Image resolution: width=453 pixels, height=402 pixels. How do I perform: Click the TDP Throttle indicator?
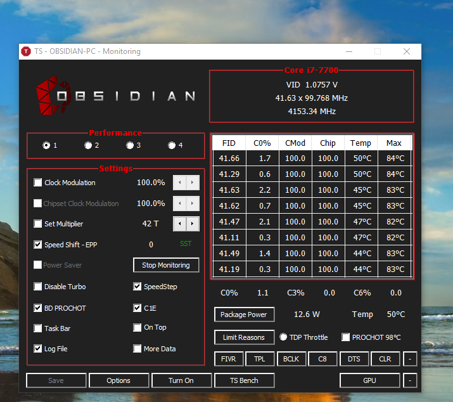click(x=283, y=337)
